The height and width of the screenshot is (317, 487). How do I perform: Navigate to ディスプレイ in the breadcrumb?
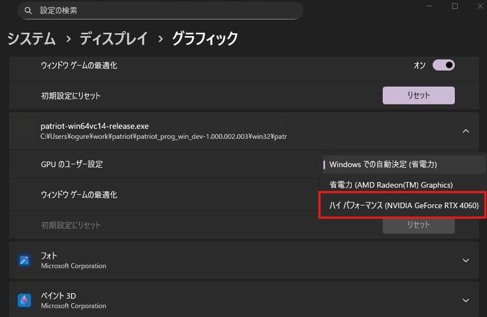coord(113,38)
